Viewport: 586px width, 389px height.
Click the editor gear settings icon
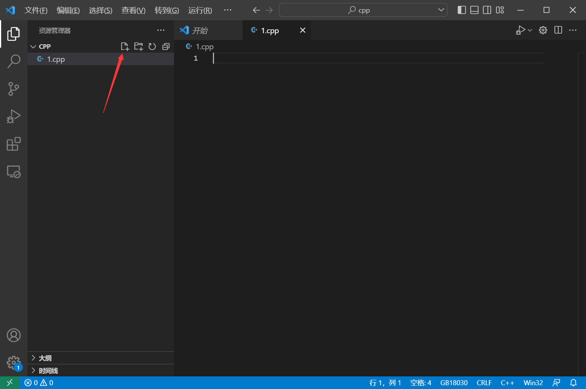click(543, 30)
